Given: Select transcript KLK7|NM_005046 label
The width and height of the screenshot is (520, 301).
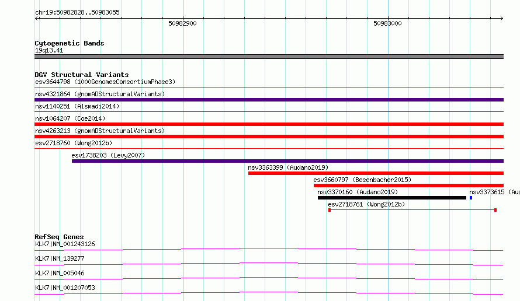Looking at the screenshot, I should click(x=60, y=273).
